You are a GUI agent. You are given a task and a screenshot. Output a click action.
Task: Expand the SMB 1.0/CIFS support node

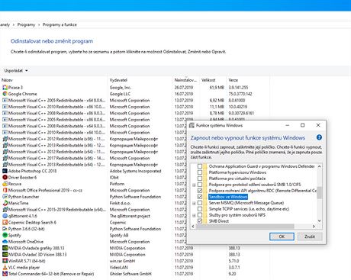pos(194,185)
